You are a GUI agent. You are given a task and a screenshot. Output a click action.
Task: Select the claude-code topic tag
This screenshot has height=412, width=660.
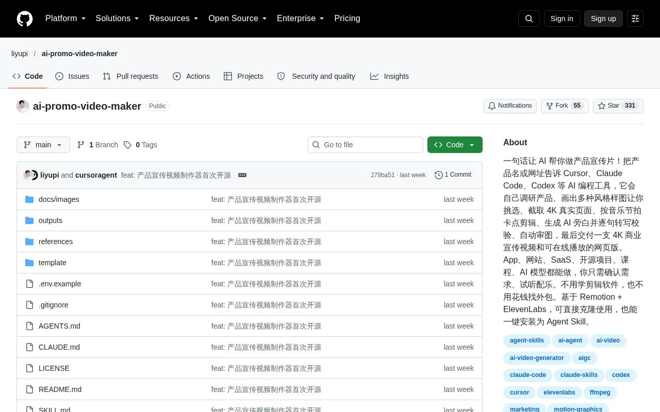[x=528, y=375]
